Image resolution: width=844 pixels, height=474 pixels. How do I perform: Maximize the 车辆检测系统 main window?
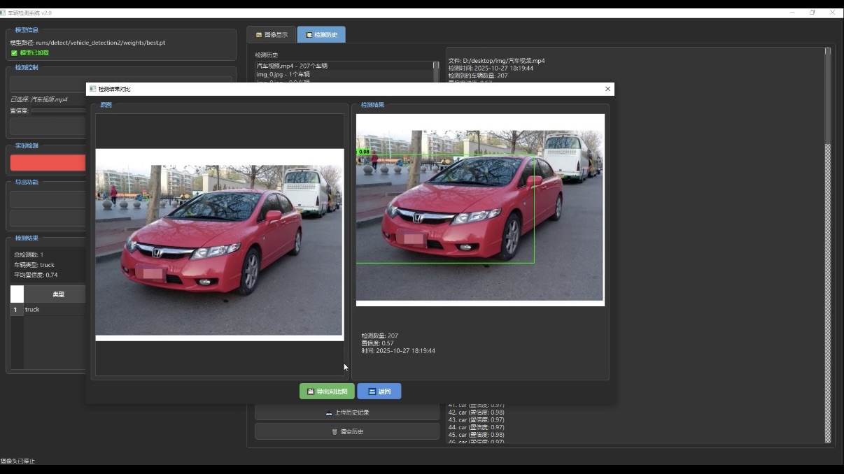point(813,13)
